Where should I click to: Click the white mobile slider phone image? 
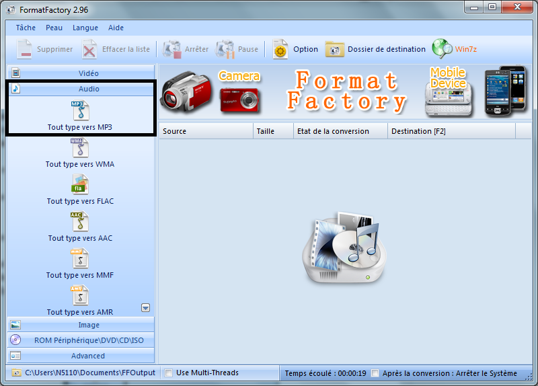click(x=449, y=100)
